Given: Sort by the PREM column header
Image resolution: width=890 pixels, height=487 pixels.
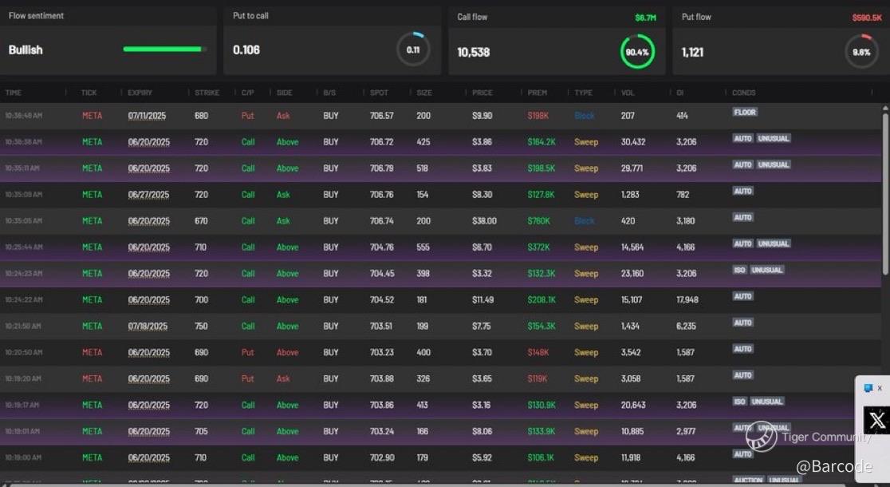Looking at the screenshot, I should pos(538,93).
